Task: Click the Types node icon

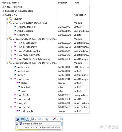Action: (10, 18)
